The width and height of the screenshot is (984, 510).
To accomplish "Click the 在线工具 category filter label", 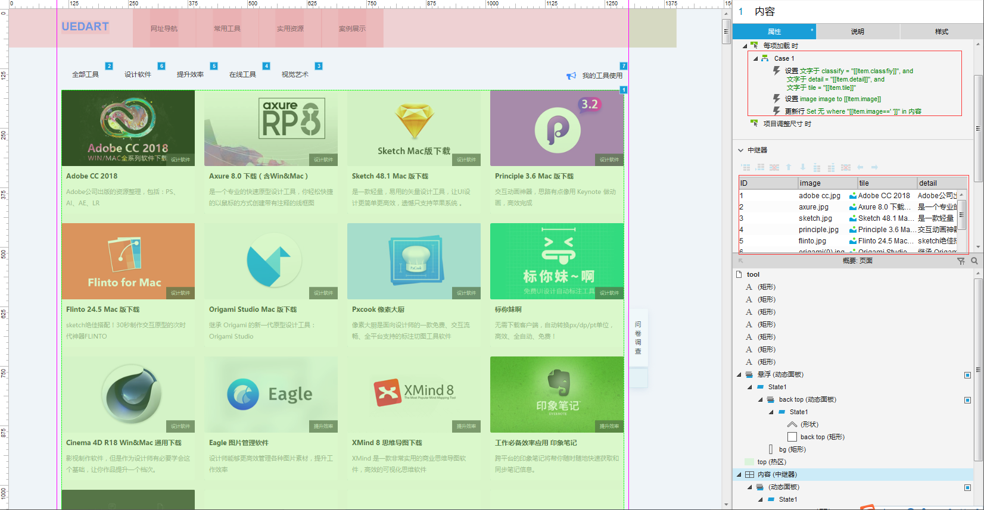I will [x=242, y=74].
